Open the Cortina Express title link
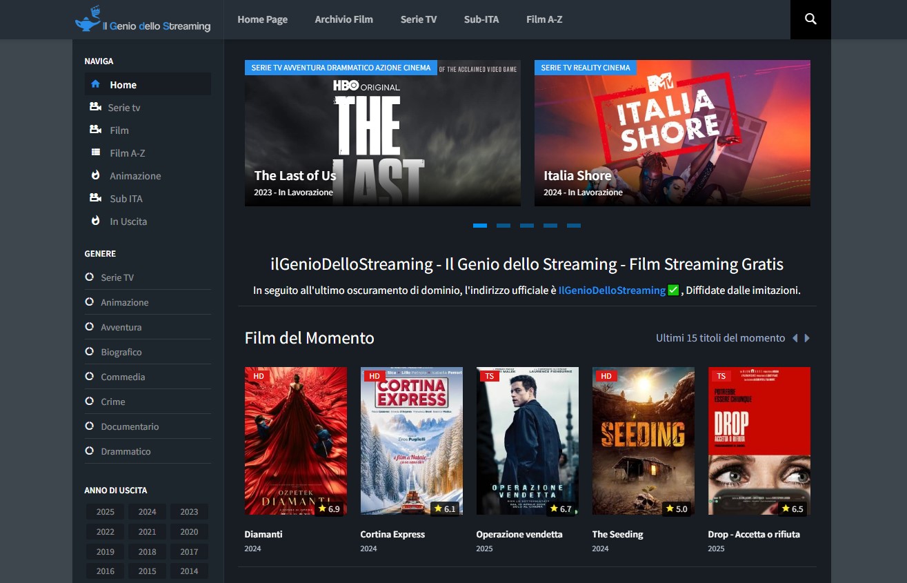This screenshot has height=583, width=907. click(x=392, y=534)
